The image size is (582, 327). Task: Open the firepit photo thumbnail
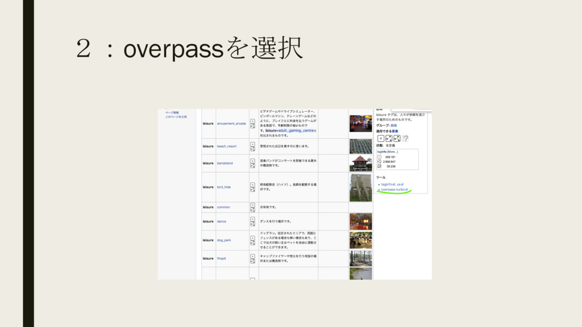coord(360,258)
